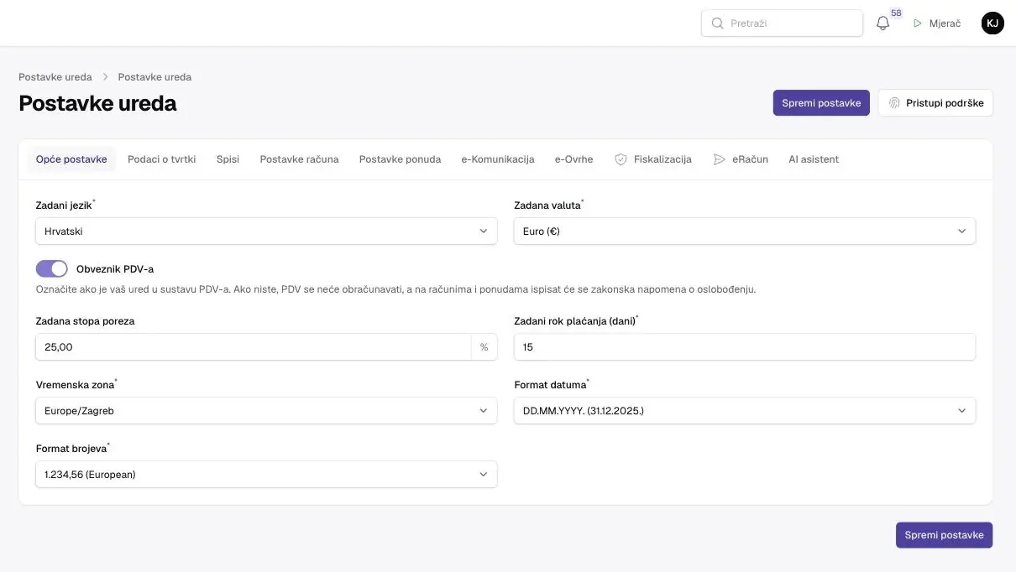
Task: Focus the Pretraži search field
Action: pos(782,23)
